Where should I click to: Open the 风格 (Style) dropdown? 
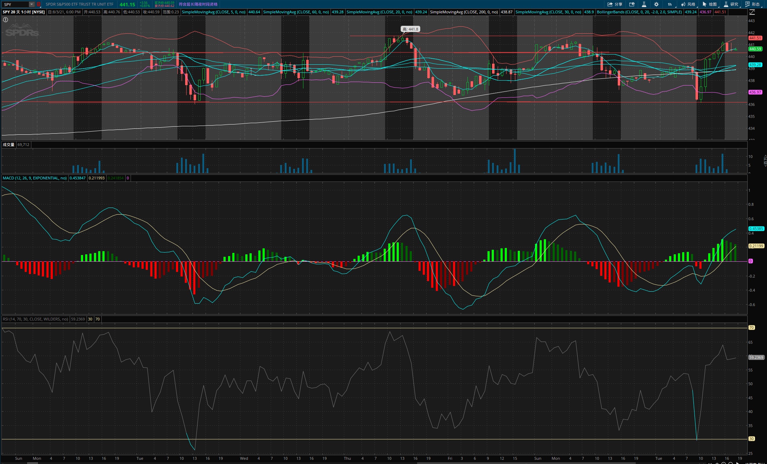click(688, 4)
